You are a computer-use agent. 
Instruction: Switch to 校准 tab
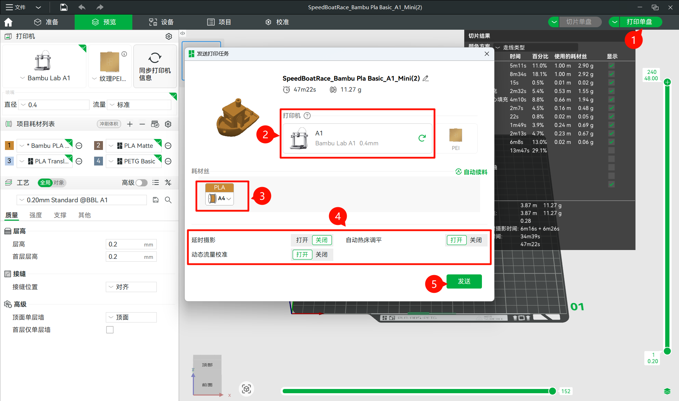[277, 22]
